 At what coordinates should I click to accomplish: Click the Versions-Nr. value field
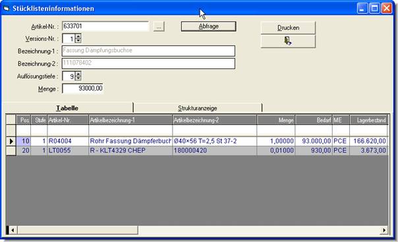pyautogui.click(x=69, y=39)
